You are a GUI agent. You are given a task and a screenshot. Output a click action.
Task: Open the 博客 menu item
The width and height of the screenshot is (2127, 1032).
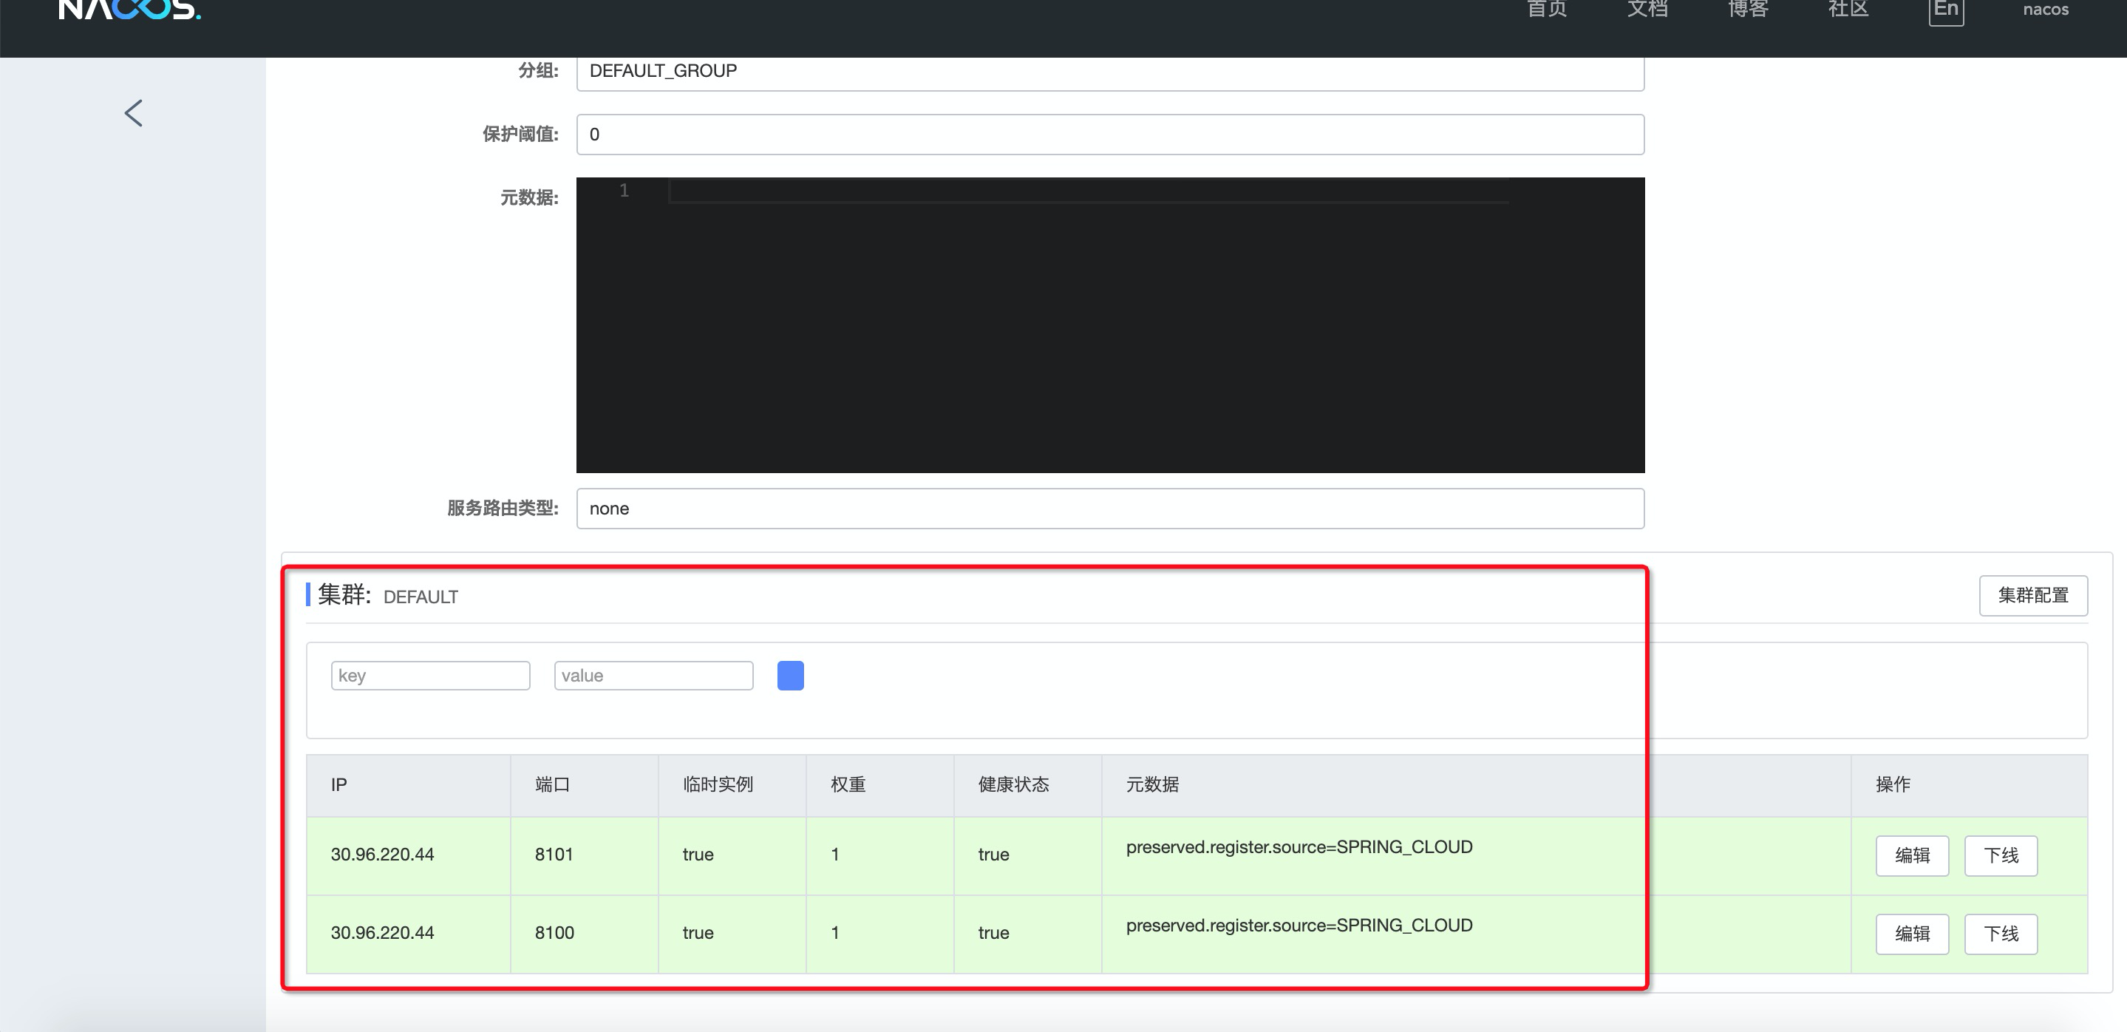[x=1748, y=10]
